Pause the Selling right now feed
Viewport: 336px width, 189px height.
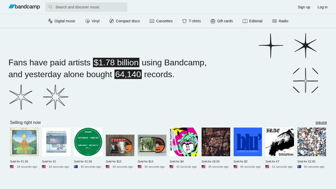point(321,123)
